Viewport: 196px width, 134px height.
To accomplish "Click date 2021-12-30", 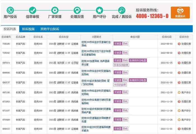I will (x=167, y=92).
